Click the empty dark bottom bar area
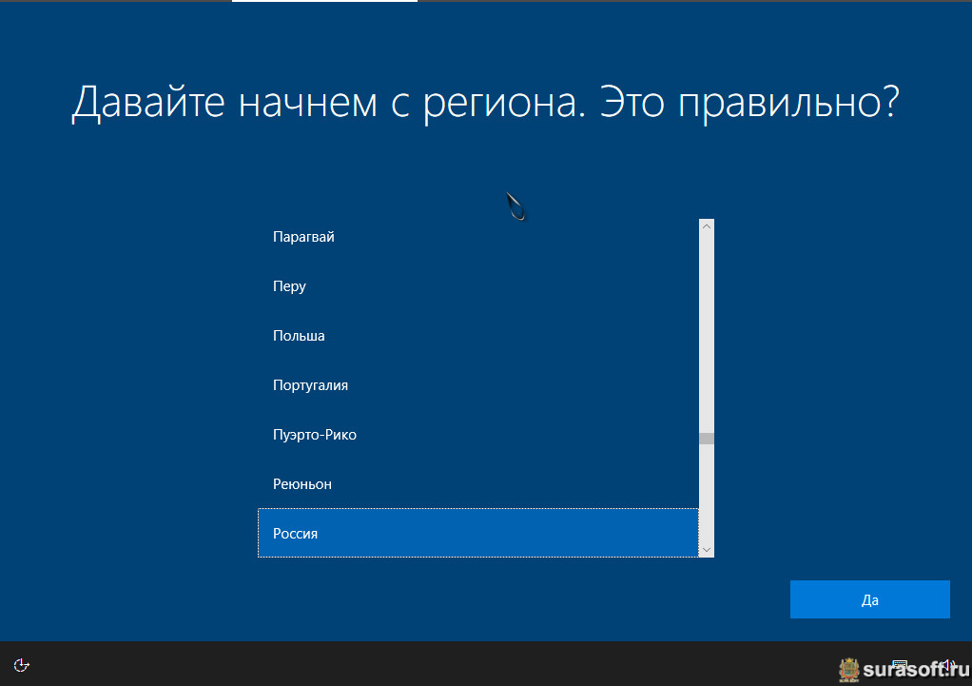Image resolution: width=972 pixels, height=686 pixels. pyautogui.click(x=428, y=664)
